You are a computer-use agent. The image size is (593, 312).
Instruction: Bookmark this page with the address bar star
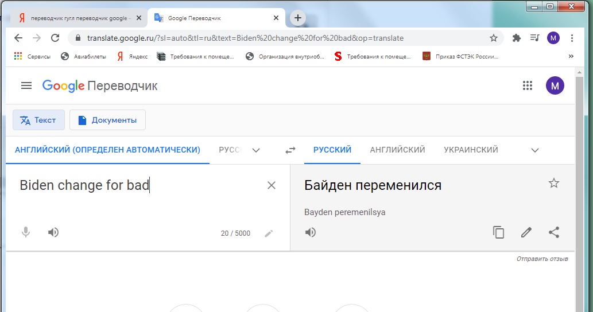click(494, 38)
